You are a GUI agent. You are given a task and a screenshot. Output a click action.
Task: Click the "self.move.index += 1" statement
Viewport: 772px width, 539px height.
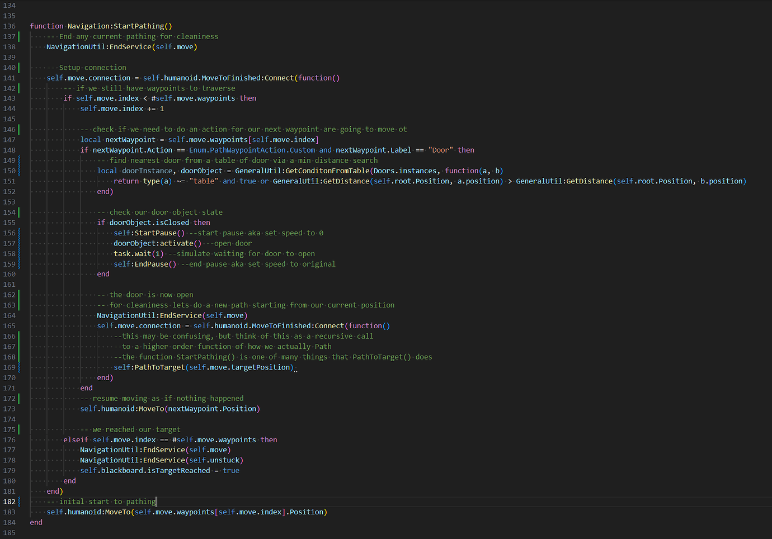122,108
